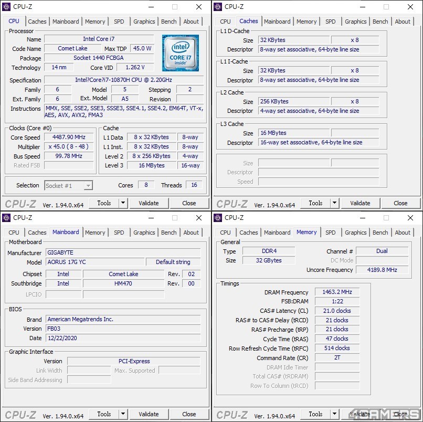Select SPD tab in Memory window
Viewport: 423px width, 422px height.
click(x=331, y=233)
